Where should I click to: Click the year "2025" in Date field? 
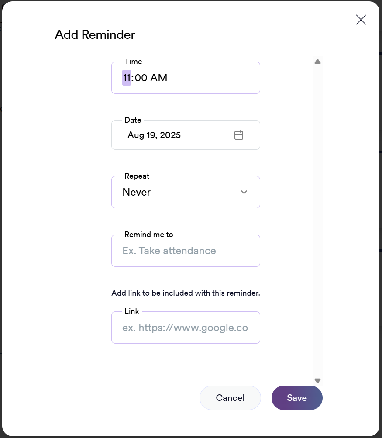click(x=170, y=135)
